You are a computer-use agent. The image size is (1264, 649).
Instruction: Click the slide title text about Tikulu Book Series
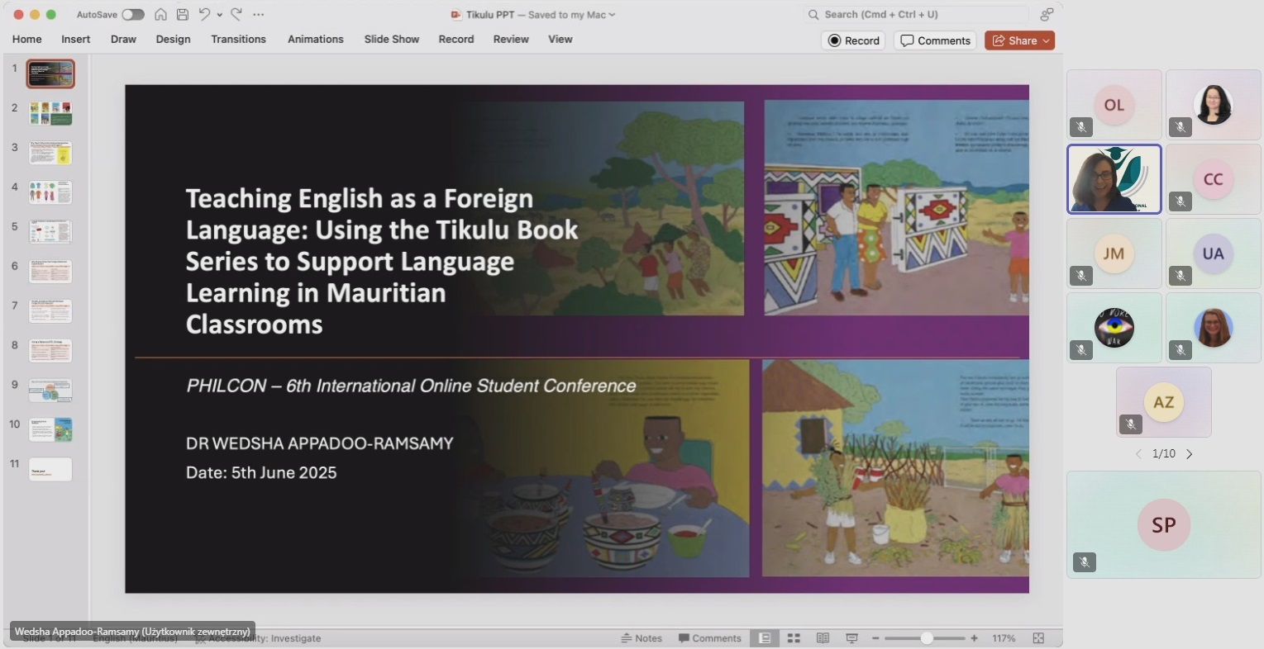tap(382, 261)
